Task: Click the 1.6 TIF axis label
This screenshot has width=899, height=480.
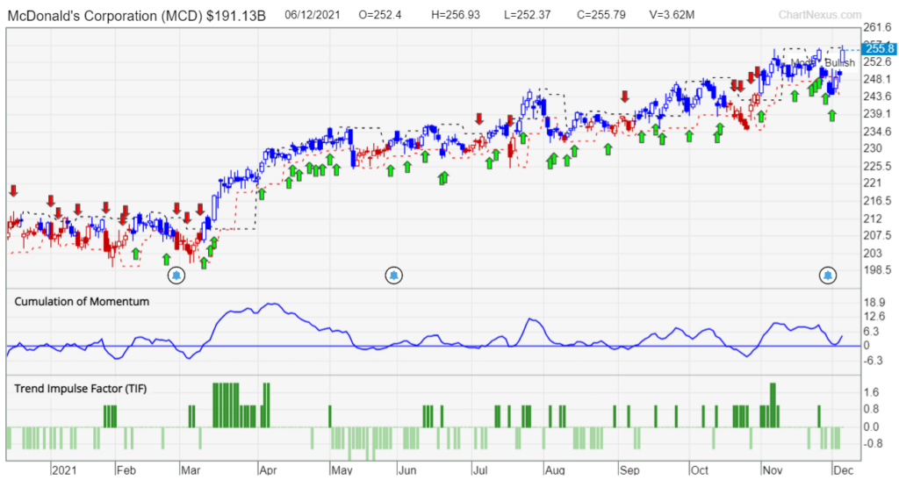Action: coord(872,392)
